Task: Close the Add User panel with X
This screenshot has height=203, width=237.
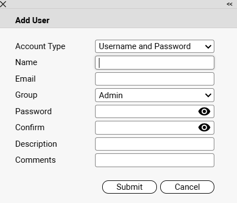Action: pos(3,4)
